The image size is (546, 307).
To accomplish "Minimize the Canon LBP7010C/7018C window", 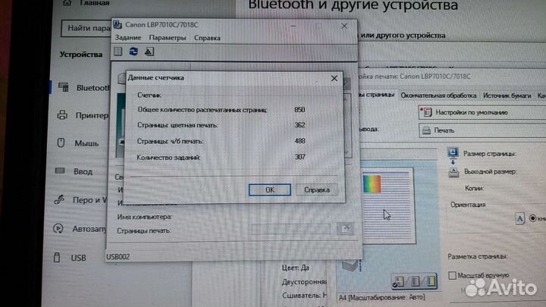I will pyautogui.click(x=293, y=26).
